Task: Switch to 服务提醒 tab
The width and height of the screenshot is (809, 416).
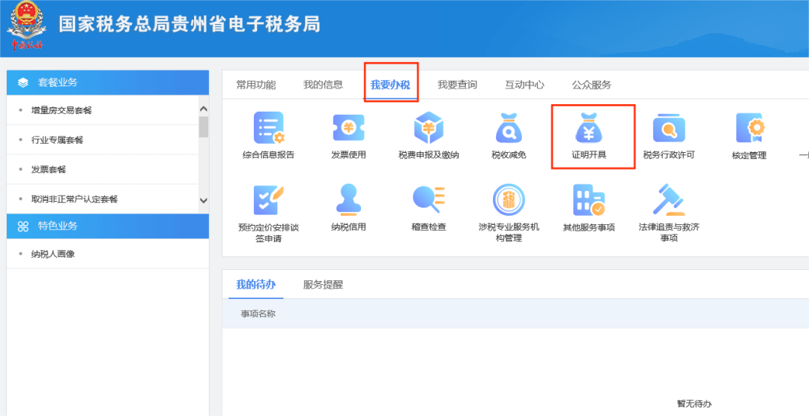Action: click(x=323, y=284)
